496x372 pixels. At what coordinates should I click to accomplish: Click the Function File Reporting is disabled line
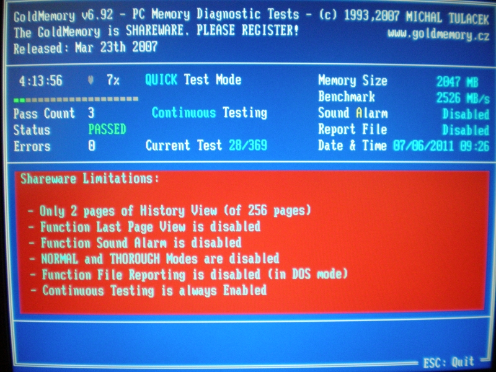click(x=189, y=275)
